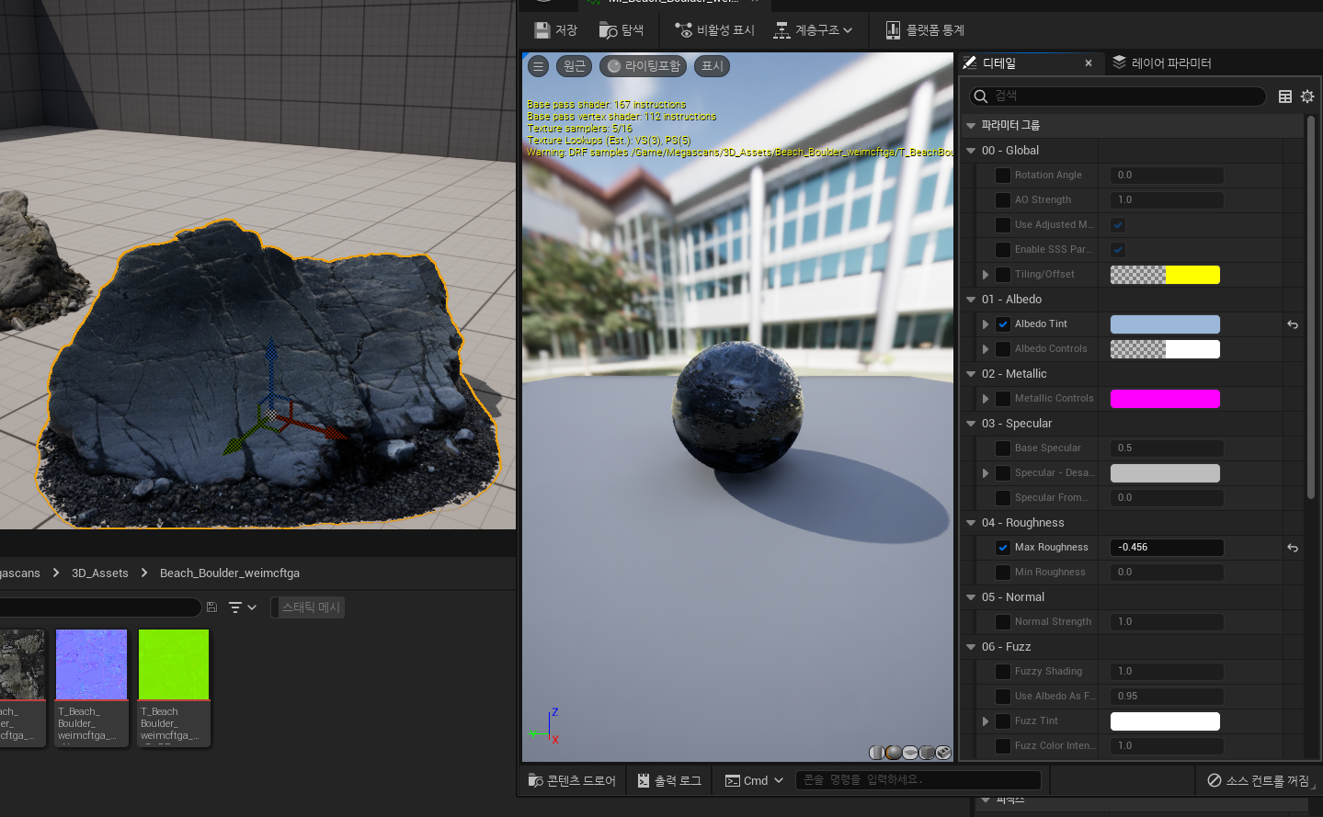Viewport: 1323px width, 817px height.
Task: Open the 출력 로그 output log
Action: 669,780
